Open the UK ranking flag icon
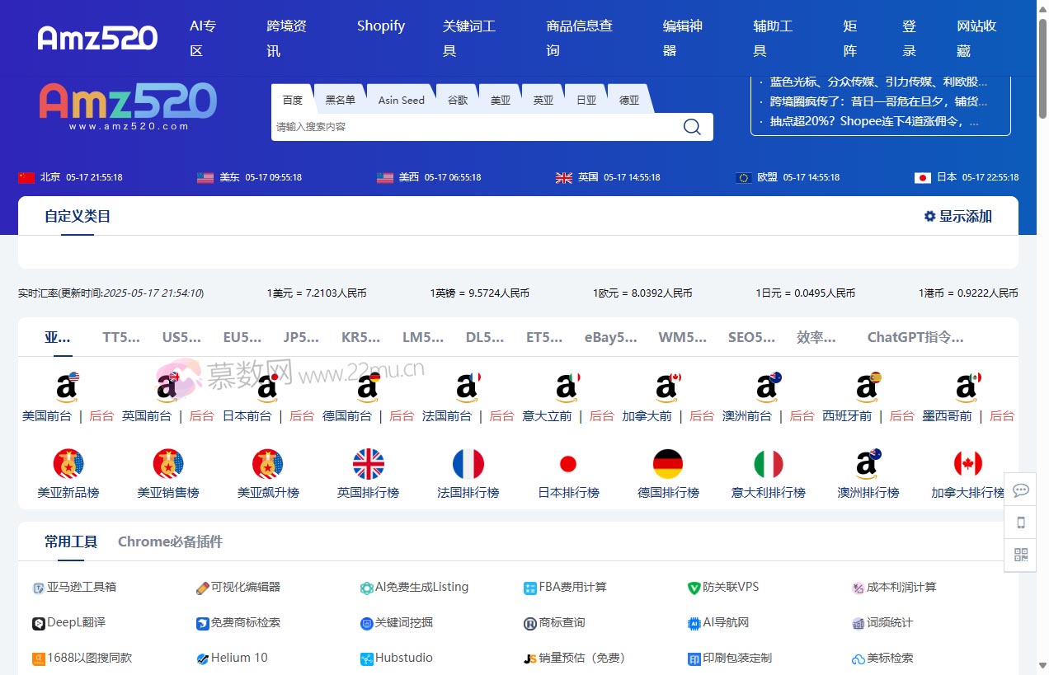Image resolution: width=1049 pixels, height=675 pixels. pos(368,464)
